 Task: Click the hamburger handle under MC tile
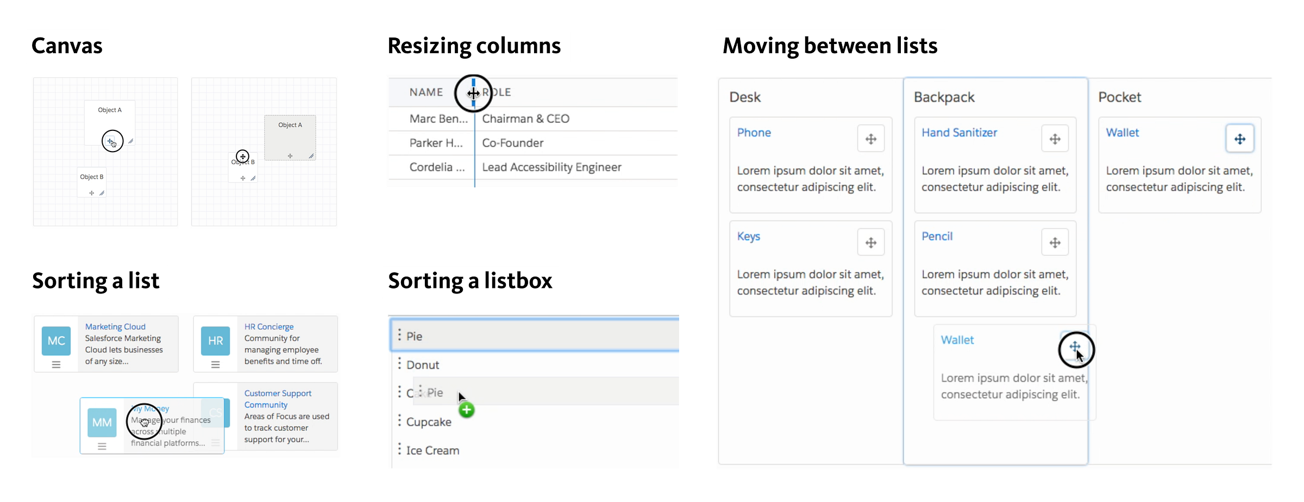[56, 365]
